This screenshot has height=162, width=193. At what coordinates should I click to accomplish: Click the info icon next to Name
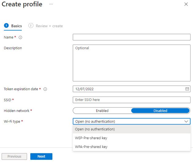pyautogui.click(x=21, y=37)
